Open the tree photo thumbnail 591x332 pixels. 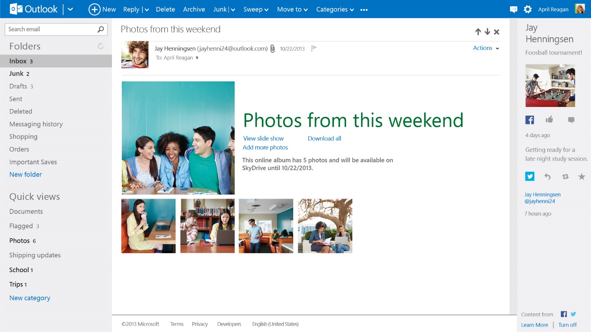coord(325,226)
